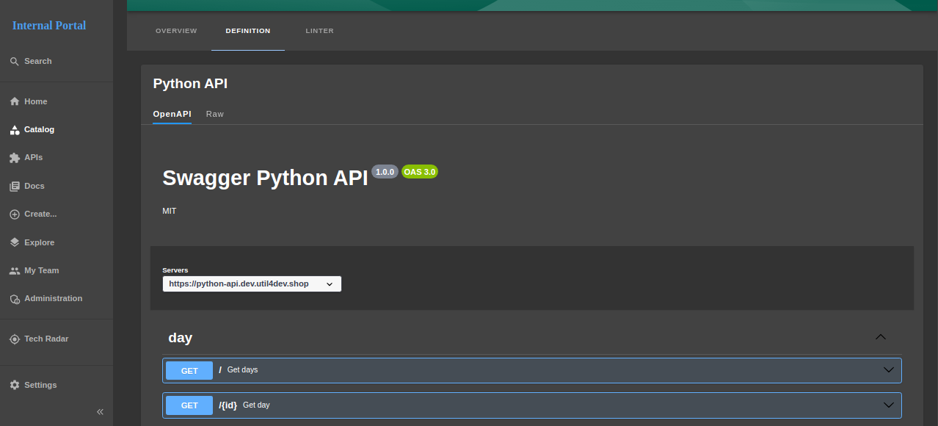The width and height of the screenshot is (938, 426).
Task: Click the Explore layers icon
Action: click(14, 242)
